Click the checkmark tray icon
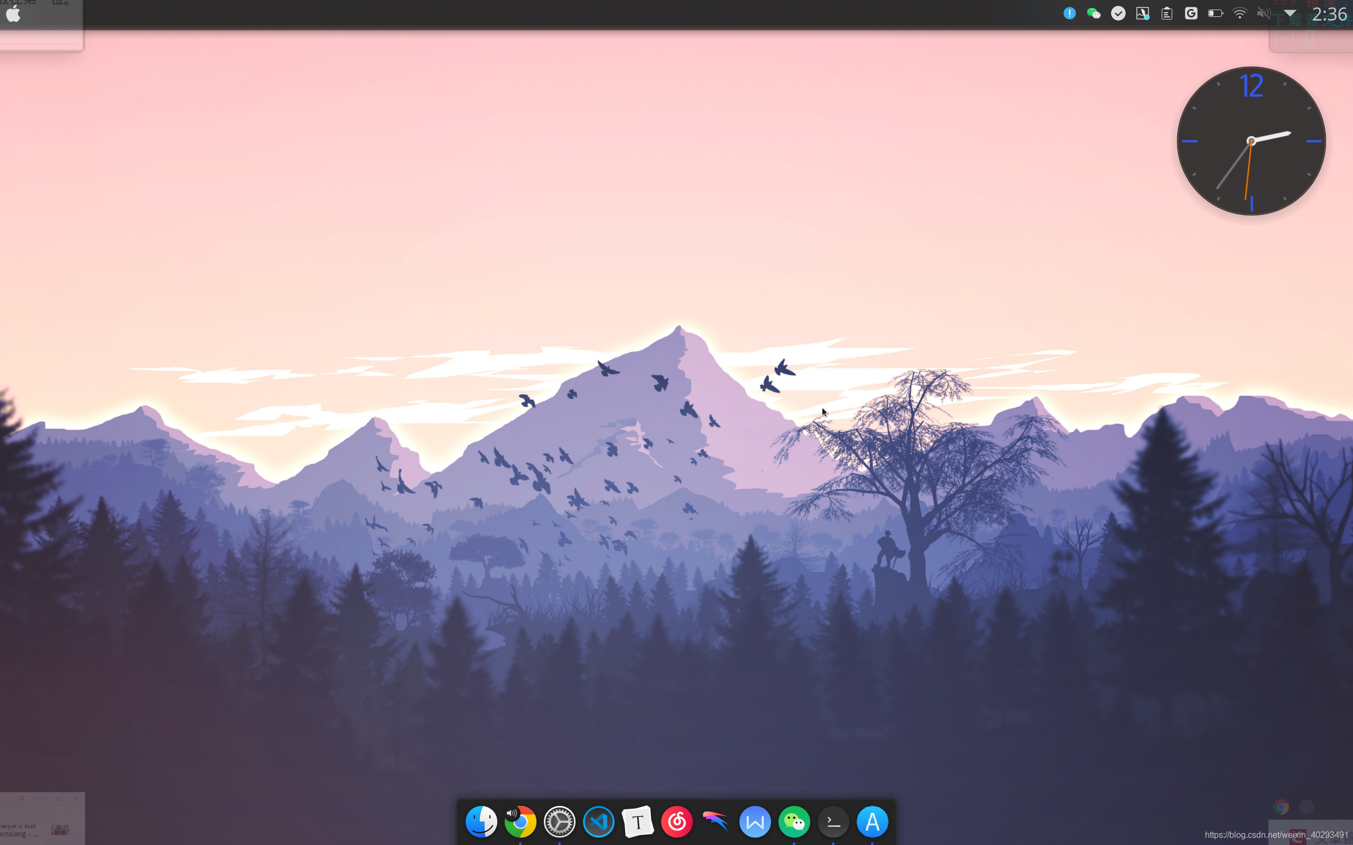The width and height of the screenshot is (1353, 845). coord(1118,13)
